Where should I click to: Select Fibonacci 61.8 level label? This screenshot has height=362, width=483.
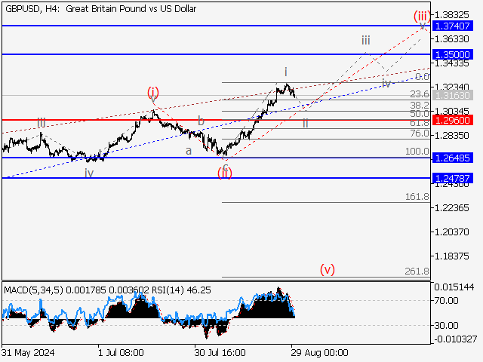420,123
